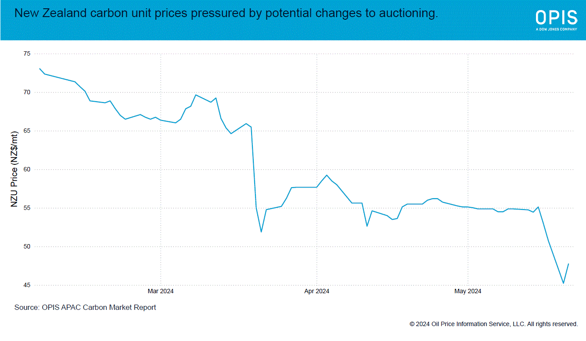This screenshot has height=341, width=586.
Task: Click the OPIS logo
Action: pos(556,18)
